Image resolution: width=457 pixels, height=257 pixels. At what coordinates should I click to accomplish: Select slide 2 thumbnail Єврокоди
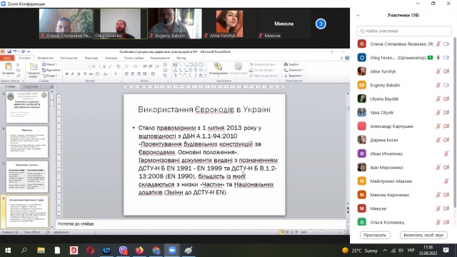[x=27, y=142]
